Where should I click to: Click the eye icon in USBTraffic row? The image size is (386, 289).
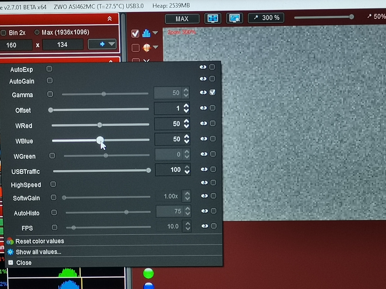point(204,169)
